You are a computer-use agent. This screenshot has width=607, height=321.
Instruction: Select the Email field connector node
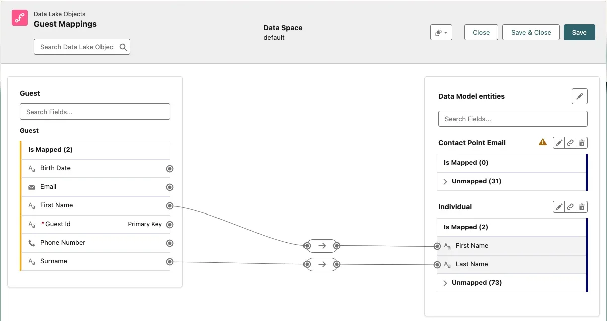click(170, 187)
